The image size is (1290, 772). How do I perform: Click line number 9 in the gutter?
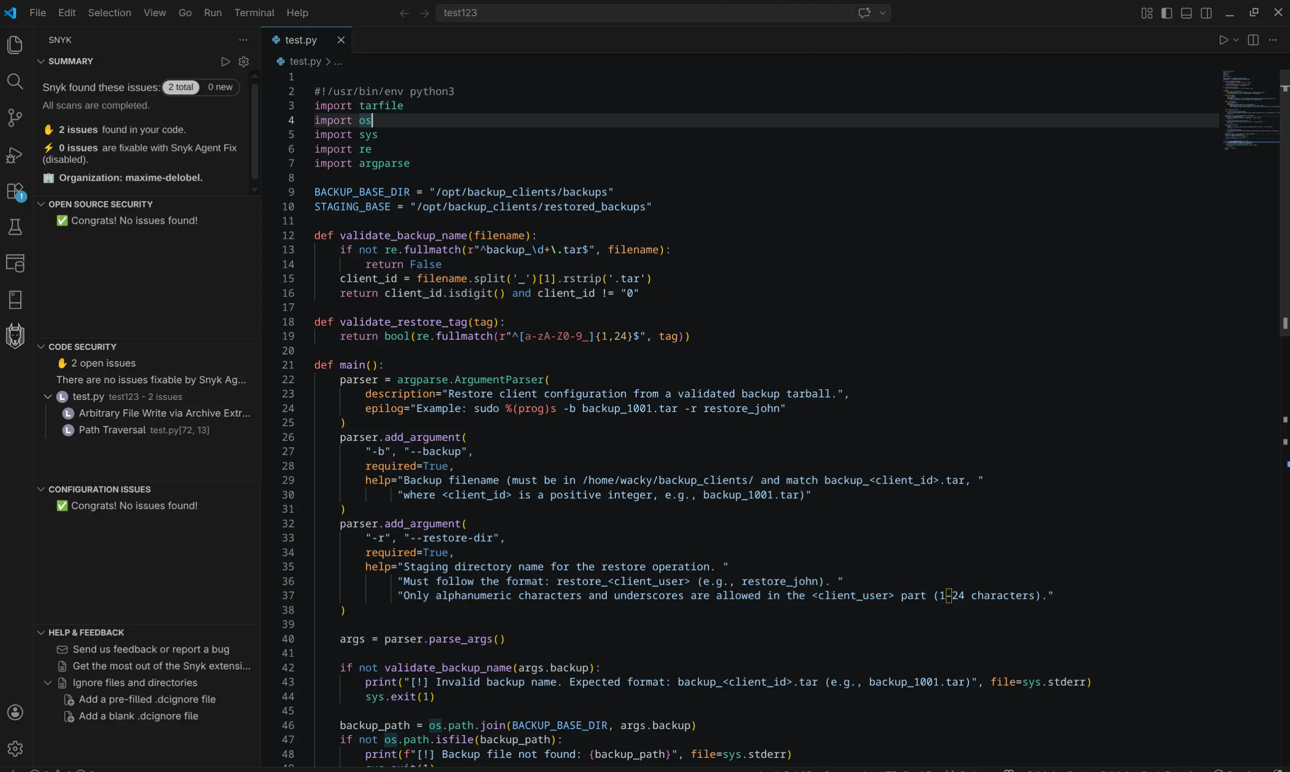coord(291,192)
